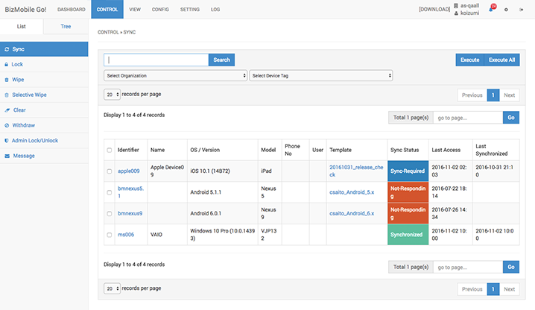Click the Admin Lock/Unlock shield icon
The width and height of the screenshot is (535, 310).
point(6,140)
